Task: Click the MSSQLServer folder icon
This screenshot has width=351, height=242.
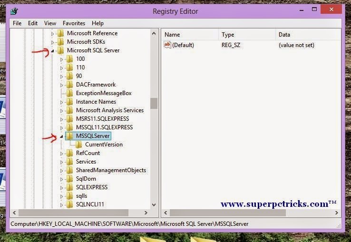Action: pos(69,136)
